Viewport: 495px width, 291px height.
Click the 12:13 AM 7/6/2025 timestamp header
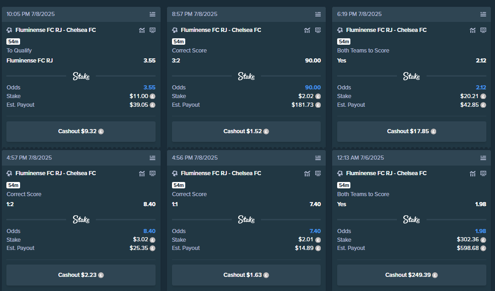coord(360,158)
